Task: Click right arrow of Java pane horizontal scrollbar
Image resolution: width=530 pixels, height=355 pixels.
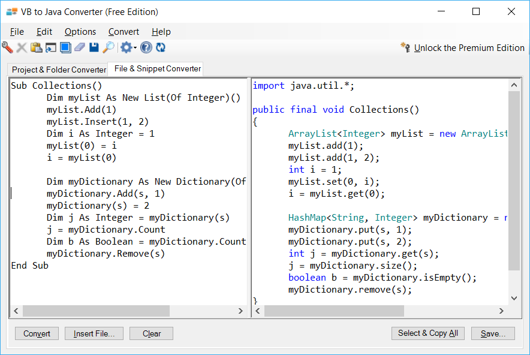Action: coord(502,311)
